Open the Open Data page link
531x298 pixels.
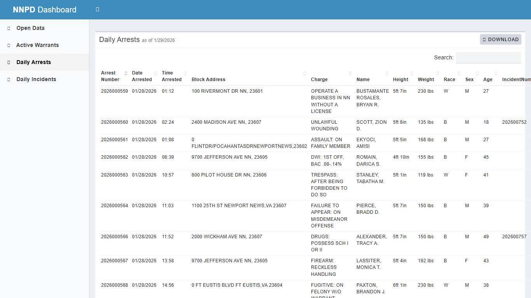tap(30, 28)
